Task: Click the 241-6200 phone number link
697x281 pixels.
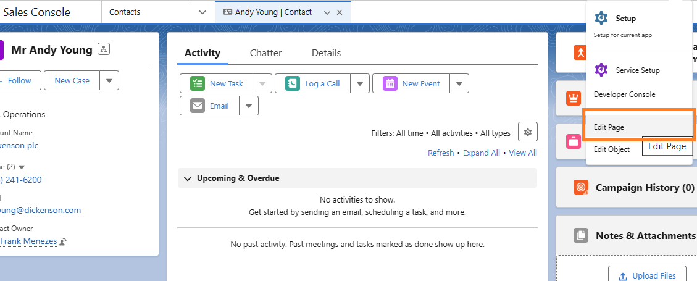Action: pyautogui.click(x=21, y=180)
